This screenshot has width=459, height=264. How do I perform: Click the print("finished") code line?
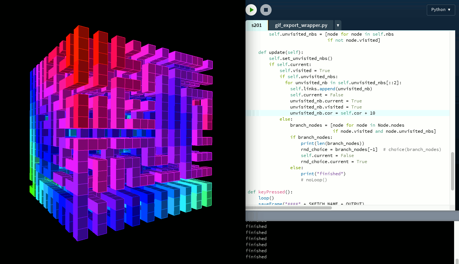[x=323, y=174]
